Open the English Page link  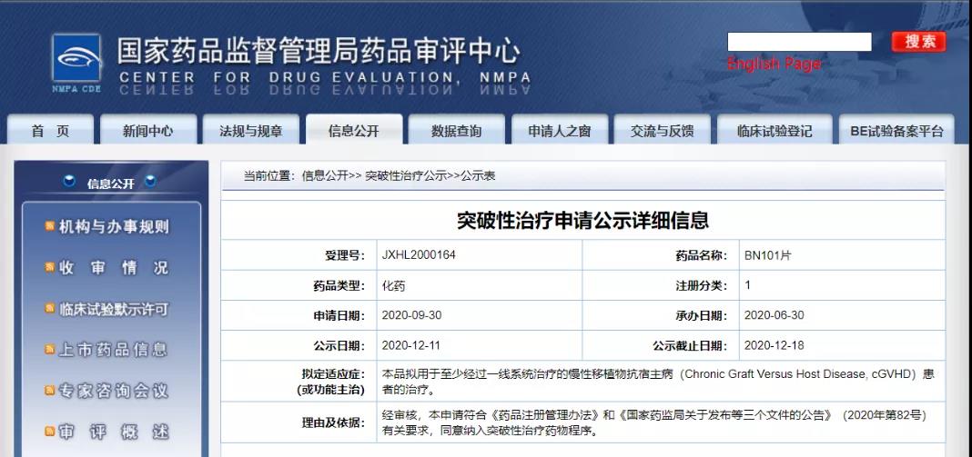[x=775, y=64]
